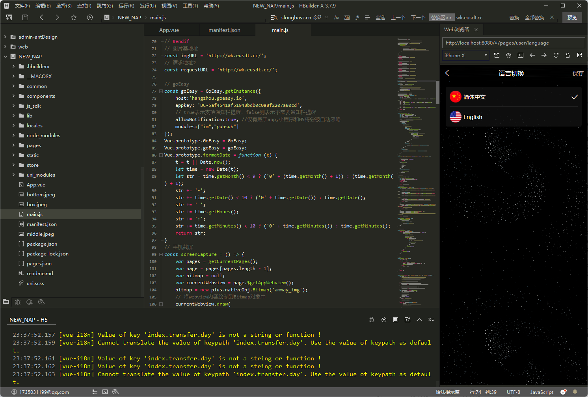Click the code minimap overview

click(x=416, y=172)
